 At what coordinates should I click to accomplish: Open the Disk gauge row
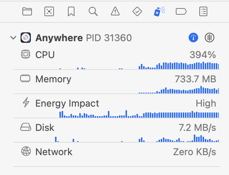(117, 132)
